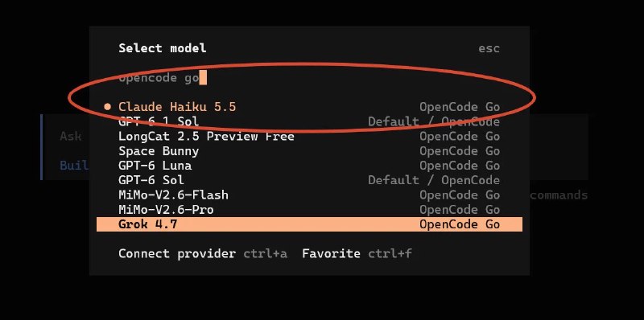Click the Select model dialog title

point(163,48)
